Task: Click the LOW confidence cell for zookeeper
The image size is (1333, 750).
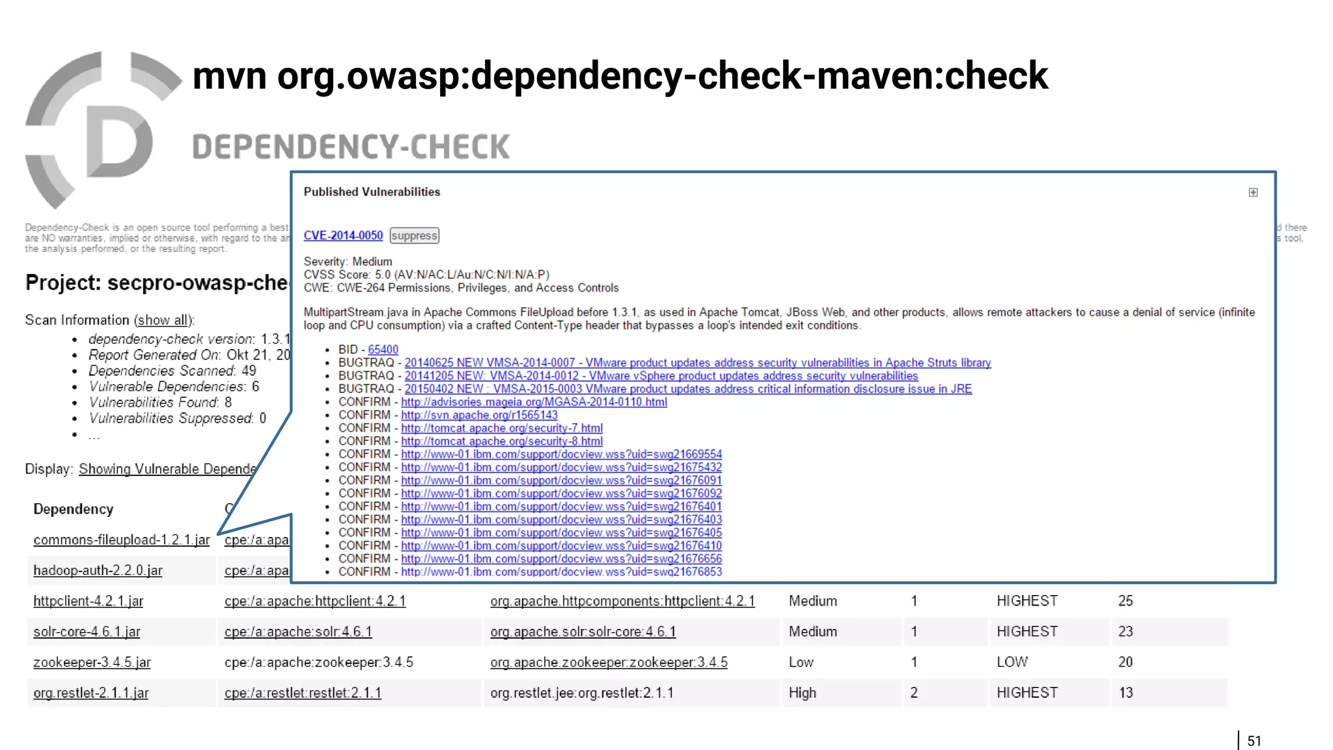Action: coord(1012,662)
